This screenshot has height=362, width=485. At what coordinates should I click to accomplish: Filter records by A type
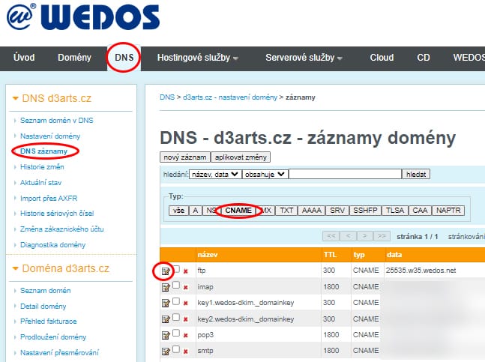tap(196, 211)
